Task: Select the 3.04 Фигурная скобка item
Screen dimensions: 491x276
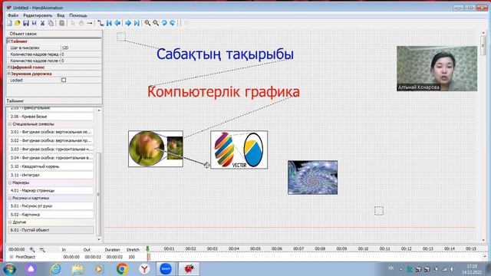Action: pyautogui.click(x=51, y=158)
